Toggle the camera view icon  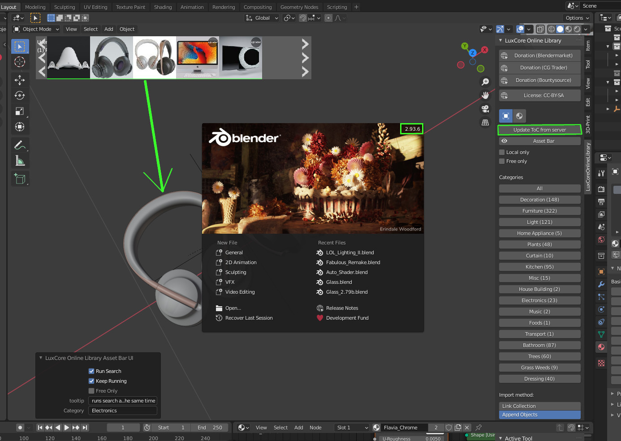485,109
